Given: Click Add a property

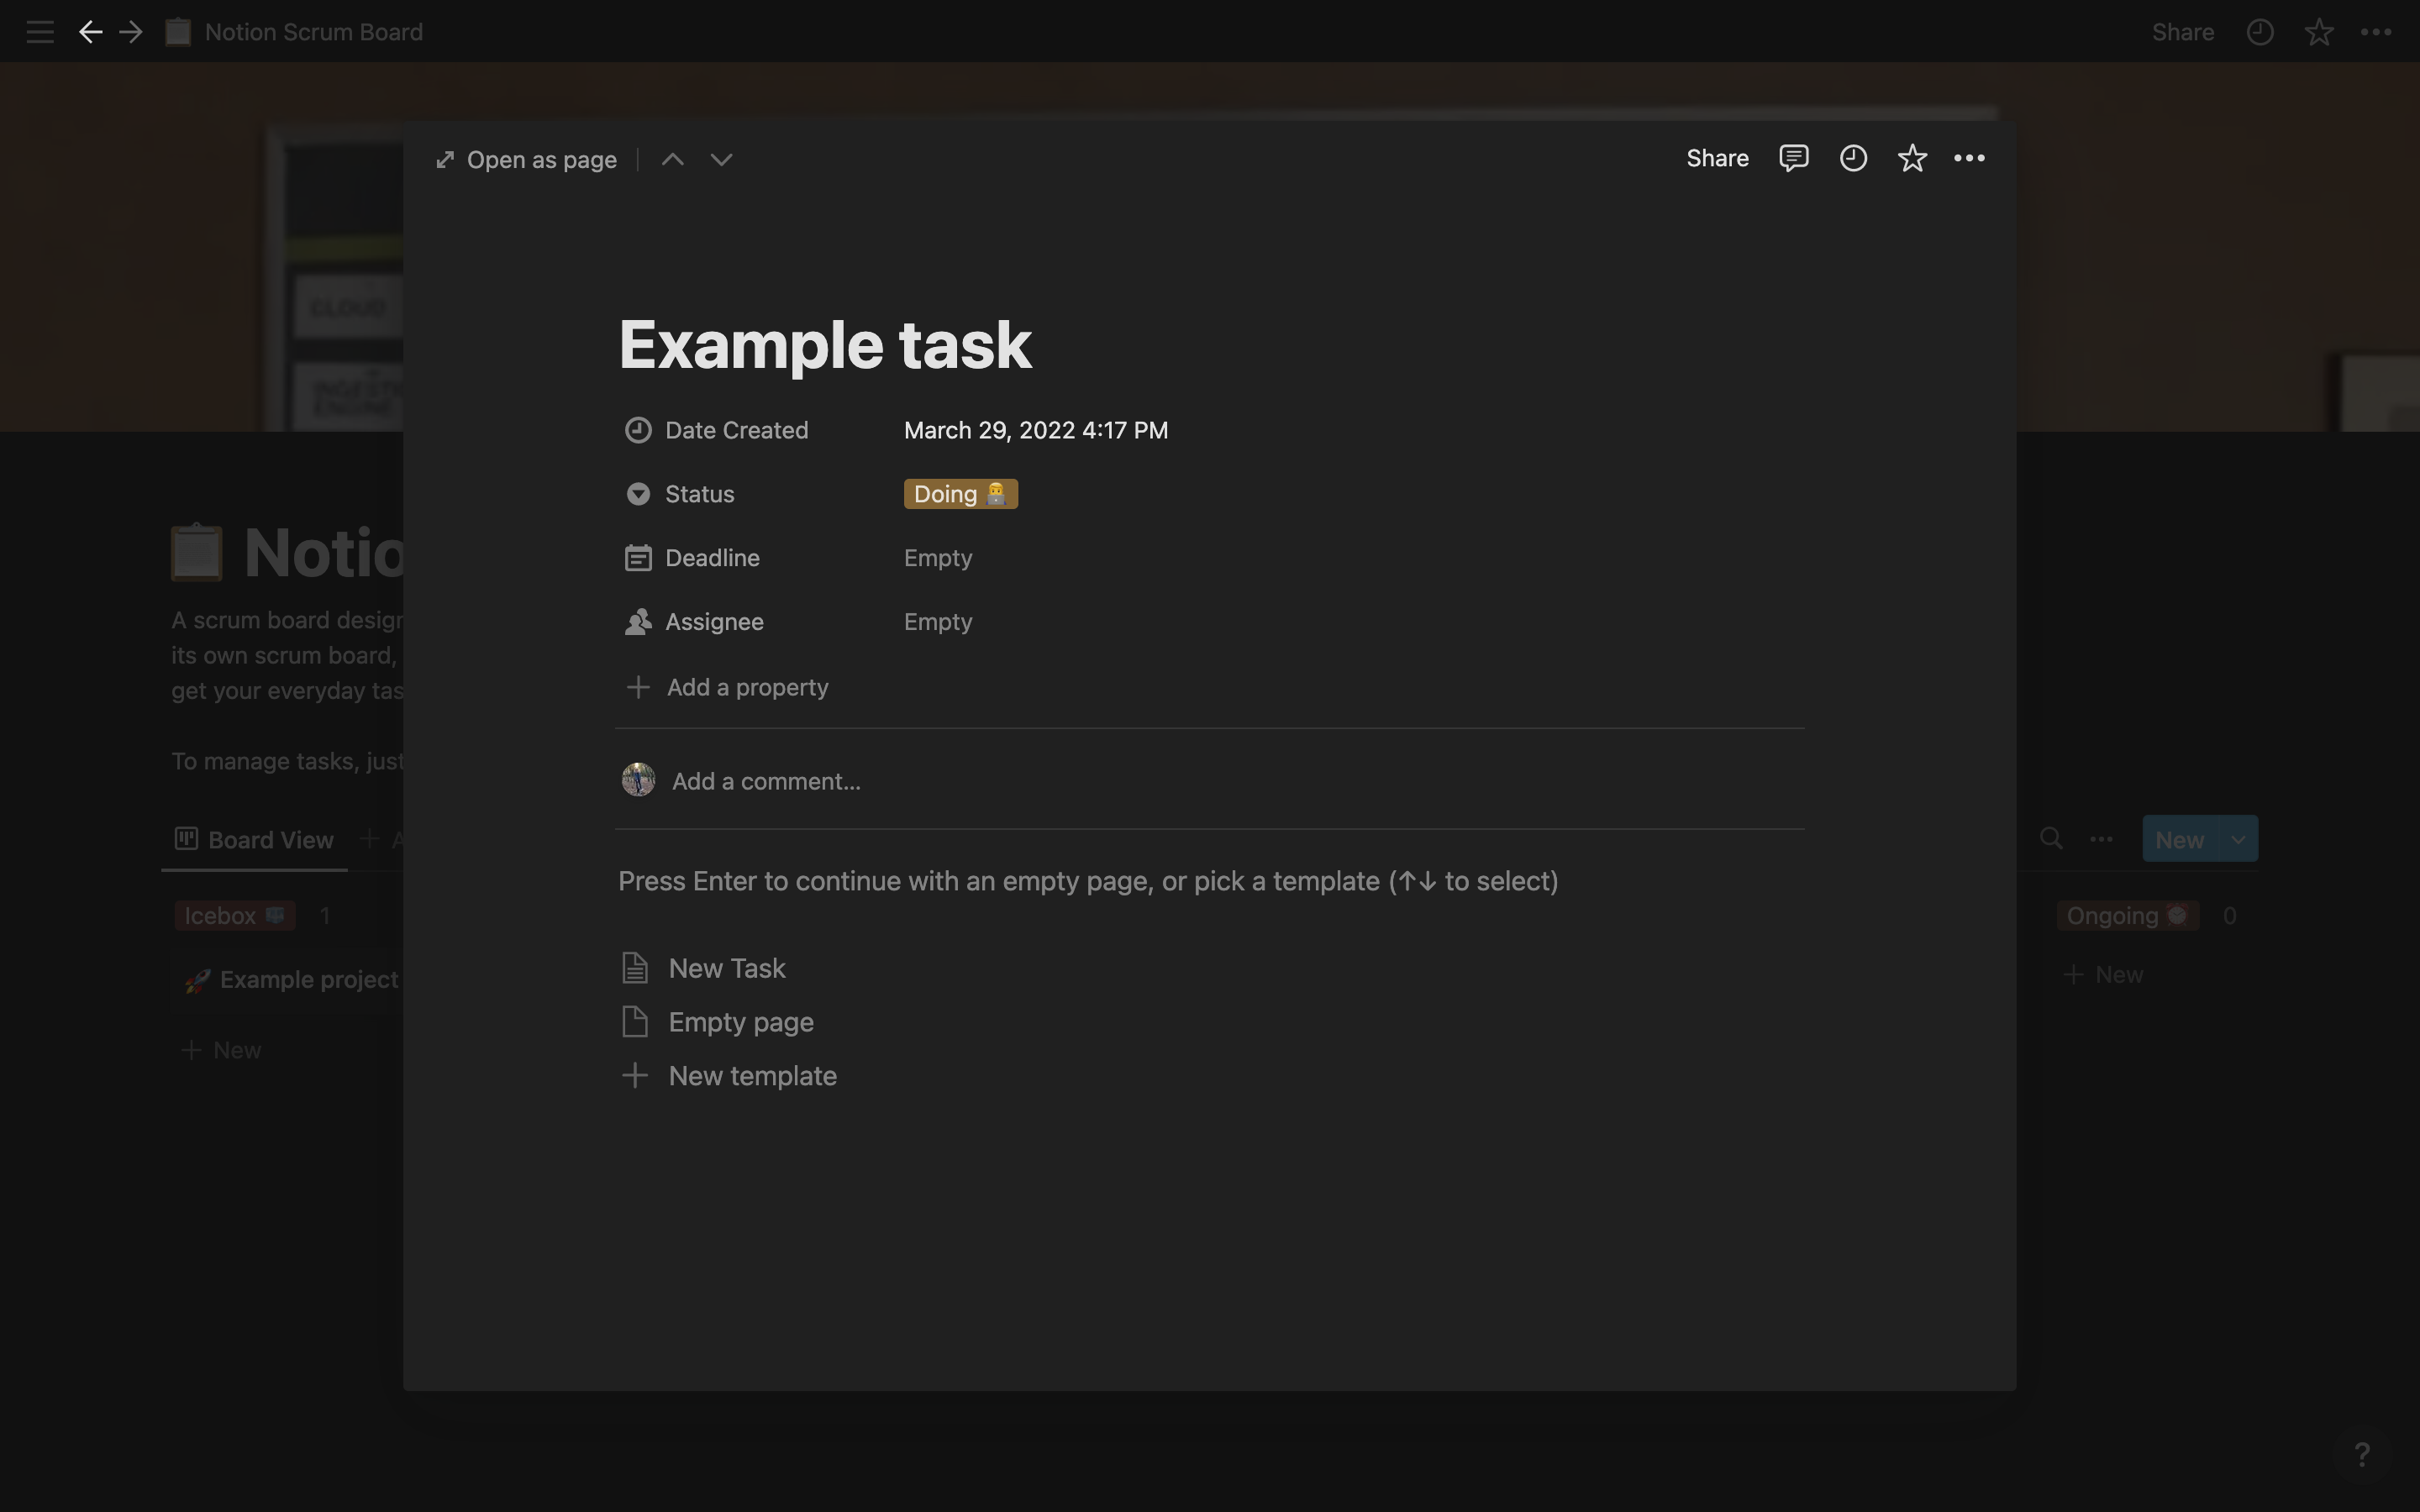Looking at the screenshot, I should click(x=746, y=688).
